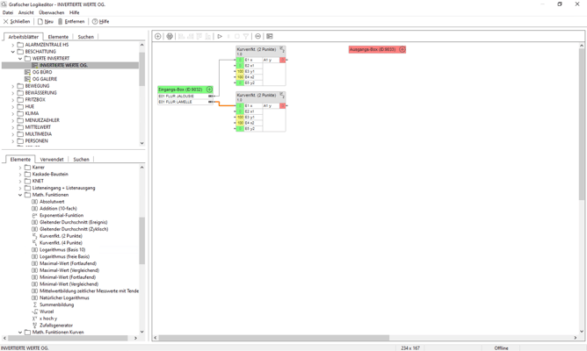Collapse the Math. Funktionen folder
587x351 pixels.
(x=20, y=195)
